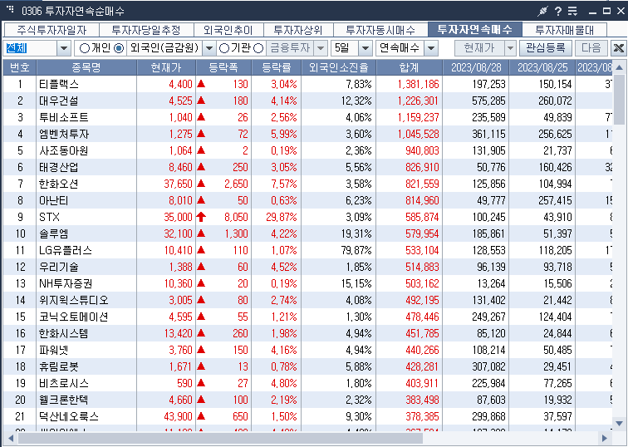This screenshot has width=628, height=447.
Task: Click the horizontal scrollbar left arrow
Action: click(11, 438)
